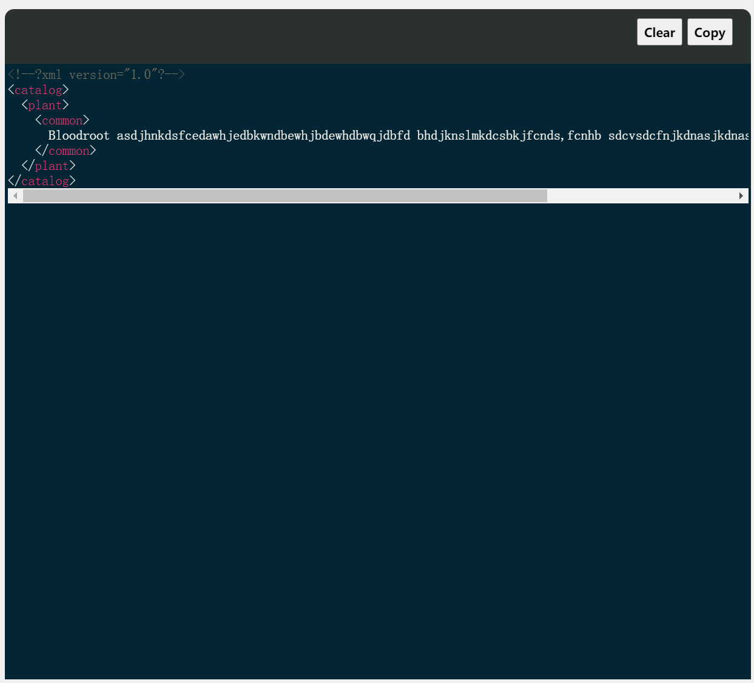Click the opening plant tag
The height and width of the screenshot is (683, 754).
(45, 105)
